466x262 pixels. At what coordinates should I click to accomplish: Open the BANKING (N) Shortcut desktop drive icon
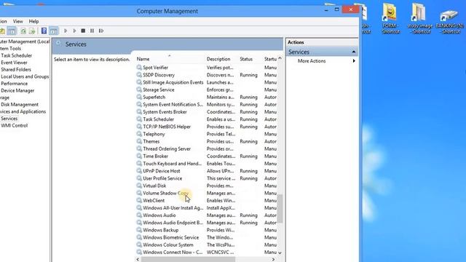pos(450,21)
